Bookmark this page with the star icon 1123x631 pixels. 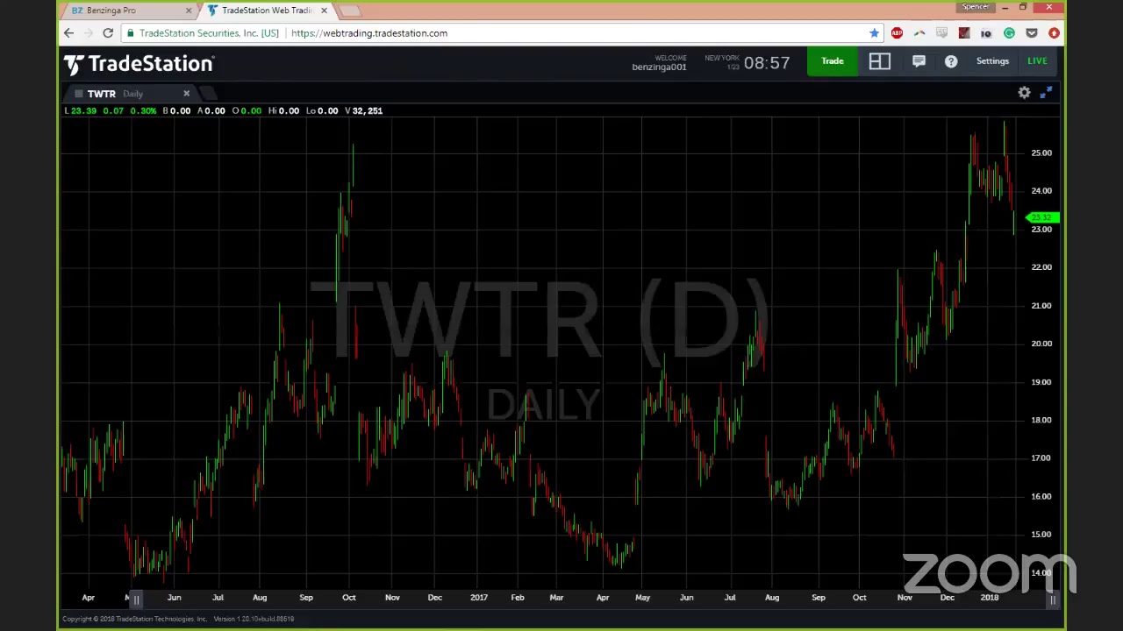click(x=874, y=33)
